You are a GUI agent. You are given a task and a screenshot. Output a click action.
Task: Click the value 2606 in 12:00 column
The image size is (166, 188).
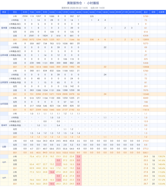(x=65, y=94)
